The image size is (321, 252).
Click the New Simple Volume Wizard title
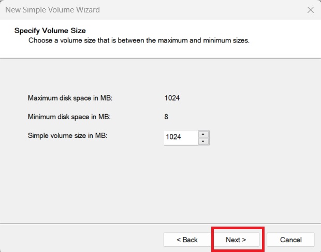click(x=52, y=10)
